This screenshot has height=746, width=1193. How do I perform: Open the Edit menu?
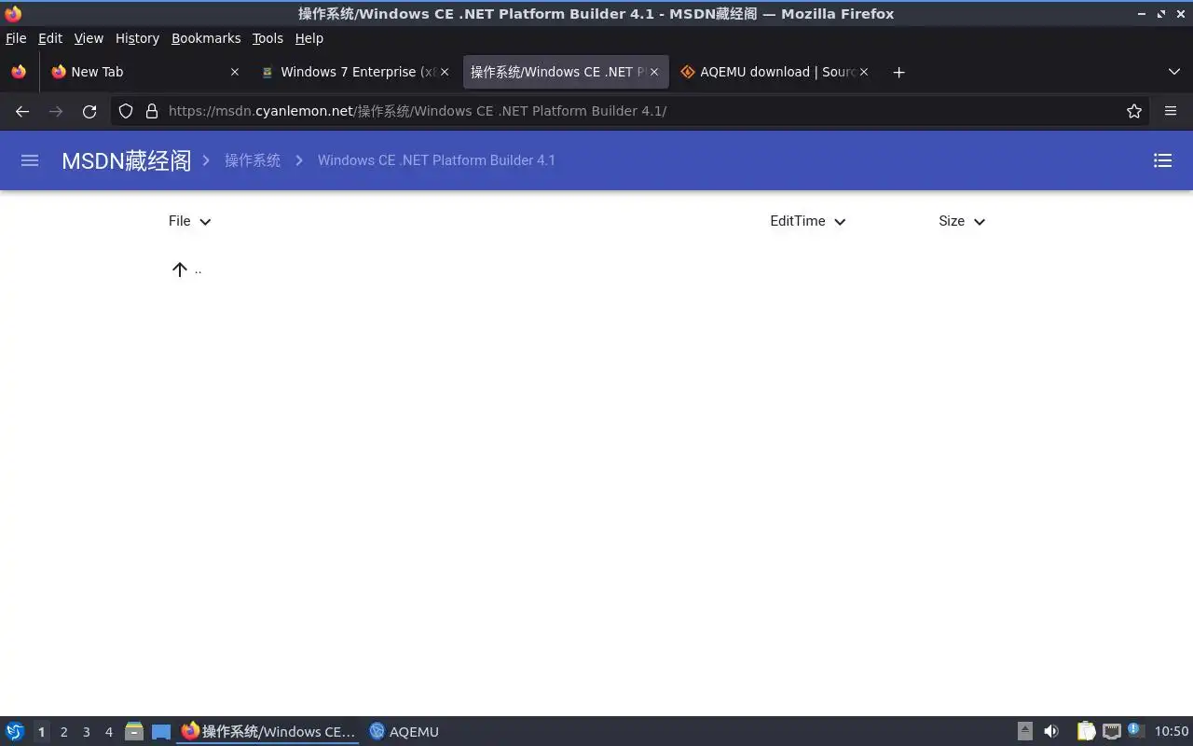coord(50,38)
